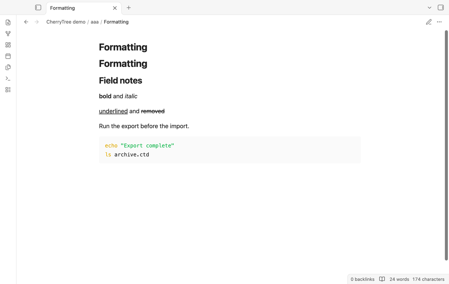Toggle the left sidebar

click(x=38, y=7)
